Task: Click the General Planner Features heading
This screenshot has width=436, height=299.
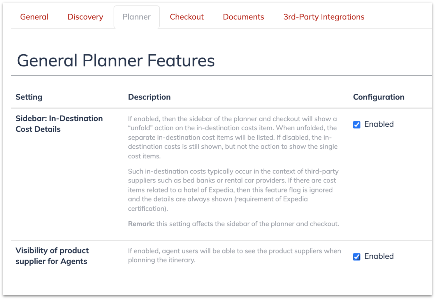Action: click(116, 61)
